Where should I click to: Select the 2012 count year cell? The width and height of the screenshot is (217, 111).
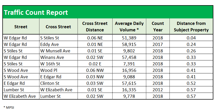[x=158, y=90]
